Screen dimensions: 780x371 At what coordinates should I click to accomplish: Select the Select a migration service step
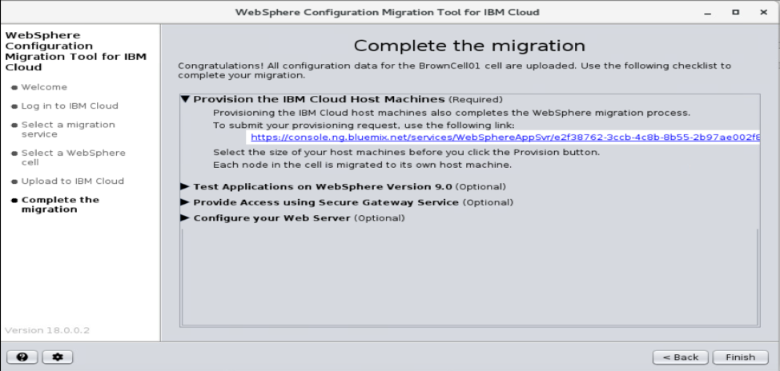click(67, 130)
